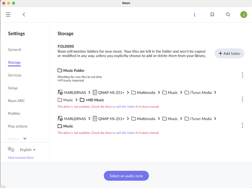Open Setup settings

point(13,88)
